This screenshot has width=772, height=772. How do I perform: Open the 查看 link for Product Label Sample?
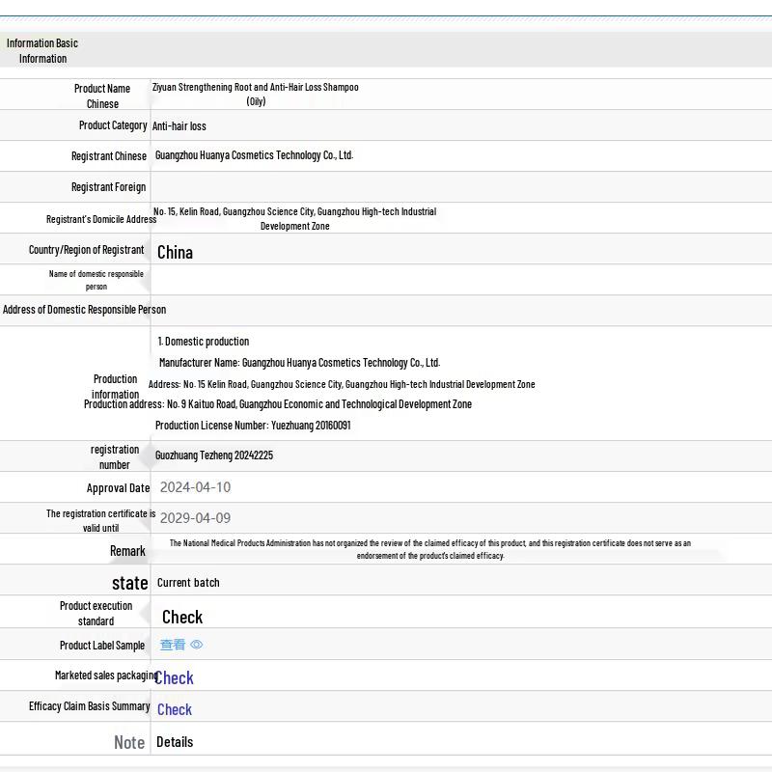click(173, 645)
